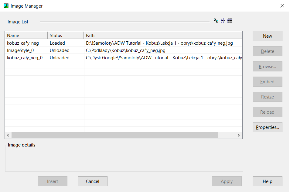Screen dimensions: 290x193
Task: Select the kobuz_cały_neg_0 entry
Action: coord(25,58)
